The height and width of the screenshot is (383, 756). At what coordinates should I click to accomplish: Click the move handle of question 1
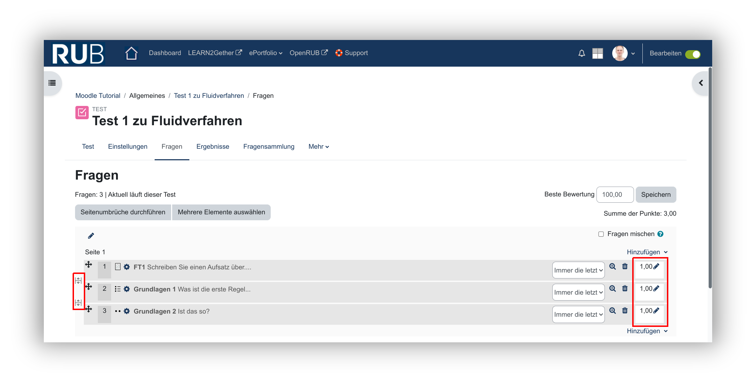coord(89,265)
